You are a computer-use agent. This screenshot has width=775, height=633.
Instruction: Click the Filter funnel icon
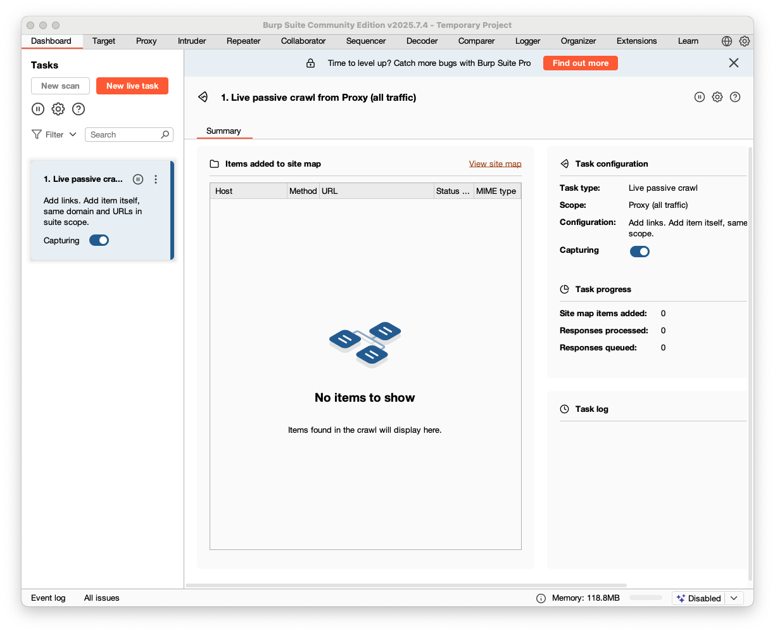[37, 134]
